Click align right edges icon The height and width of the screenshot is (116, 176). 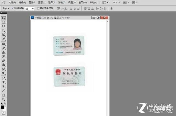[78, 8]
